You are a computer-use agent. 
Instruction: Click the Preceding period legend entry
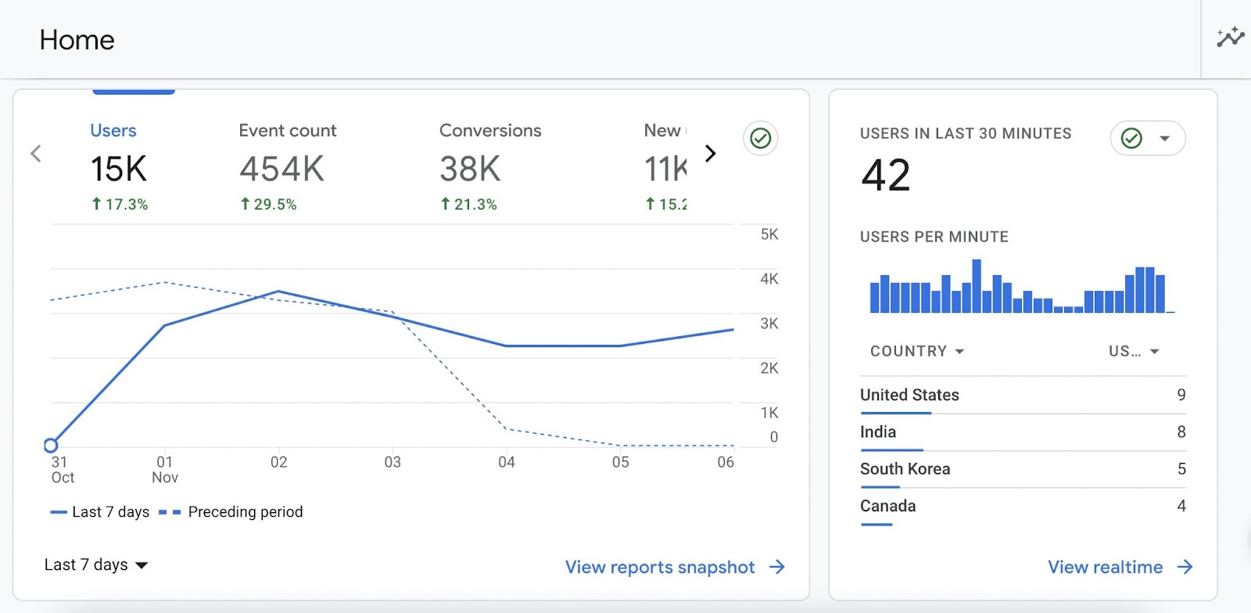click(x=231, y=512)
